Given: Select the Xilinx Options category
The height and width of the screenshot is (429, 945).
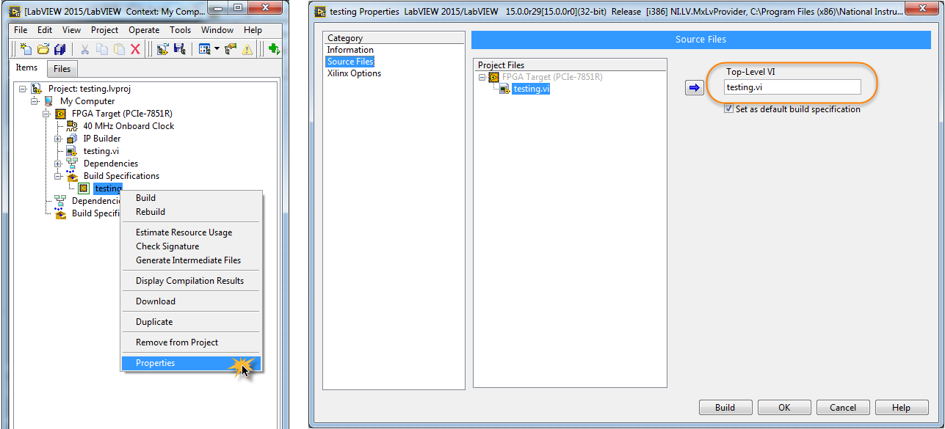Looking at the screenshot, I should pos(354,73).
